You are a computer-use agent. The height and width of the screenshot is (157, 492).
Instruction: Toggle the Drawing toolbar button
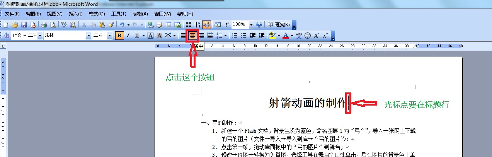pos(206,25)
